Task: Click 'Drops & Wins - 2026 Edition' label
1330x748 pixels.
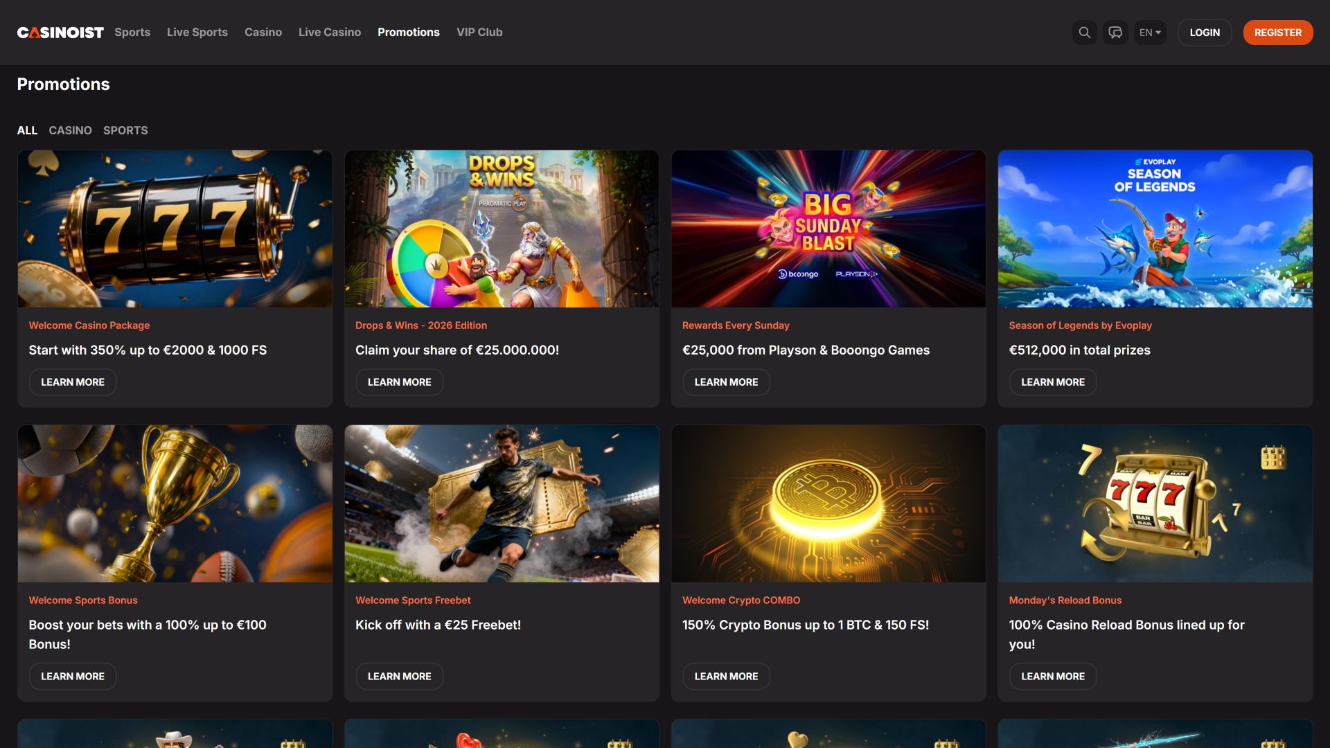Action: tap(421, 326)
